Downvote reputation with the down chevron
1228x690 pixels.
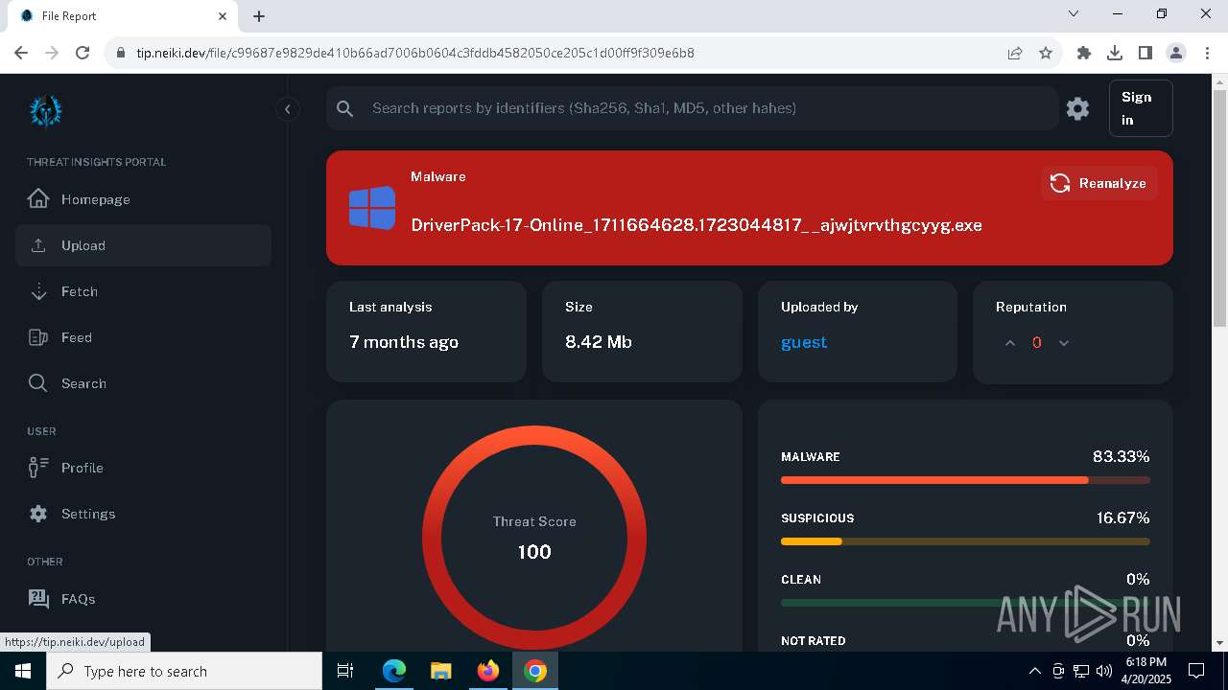point(1063,343)
